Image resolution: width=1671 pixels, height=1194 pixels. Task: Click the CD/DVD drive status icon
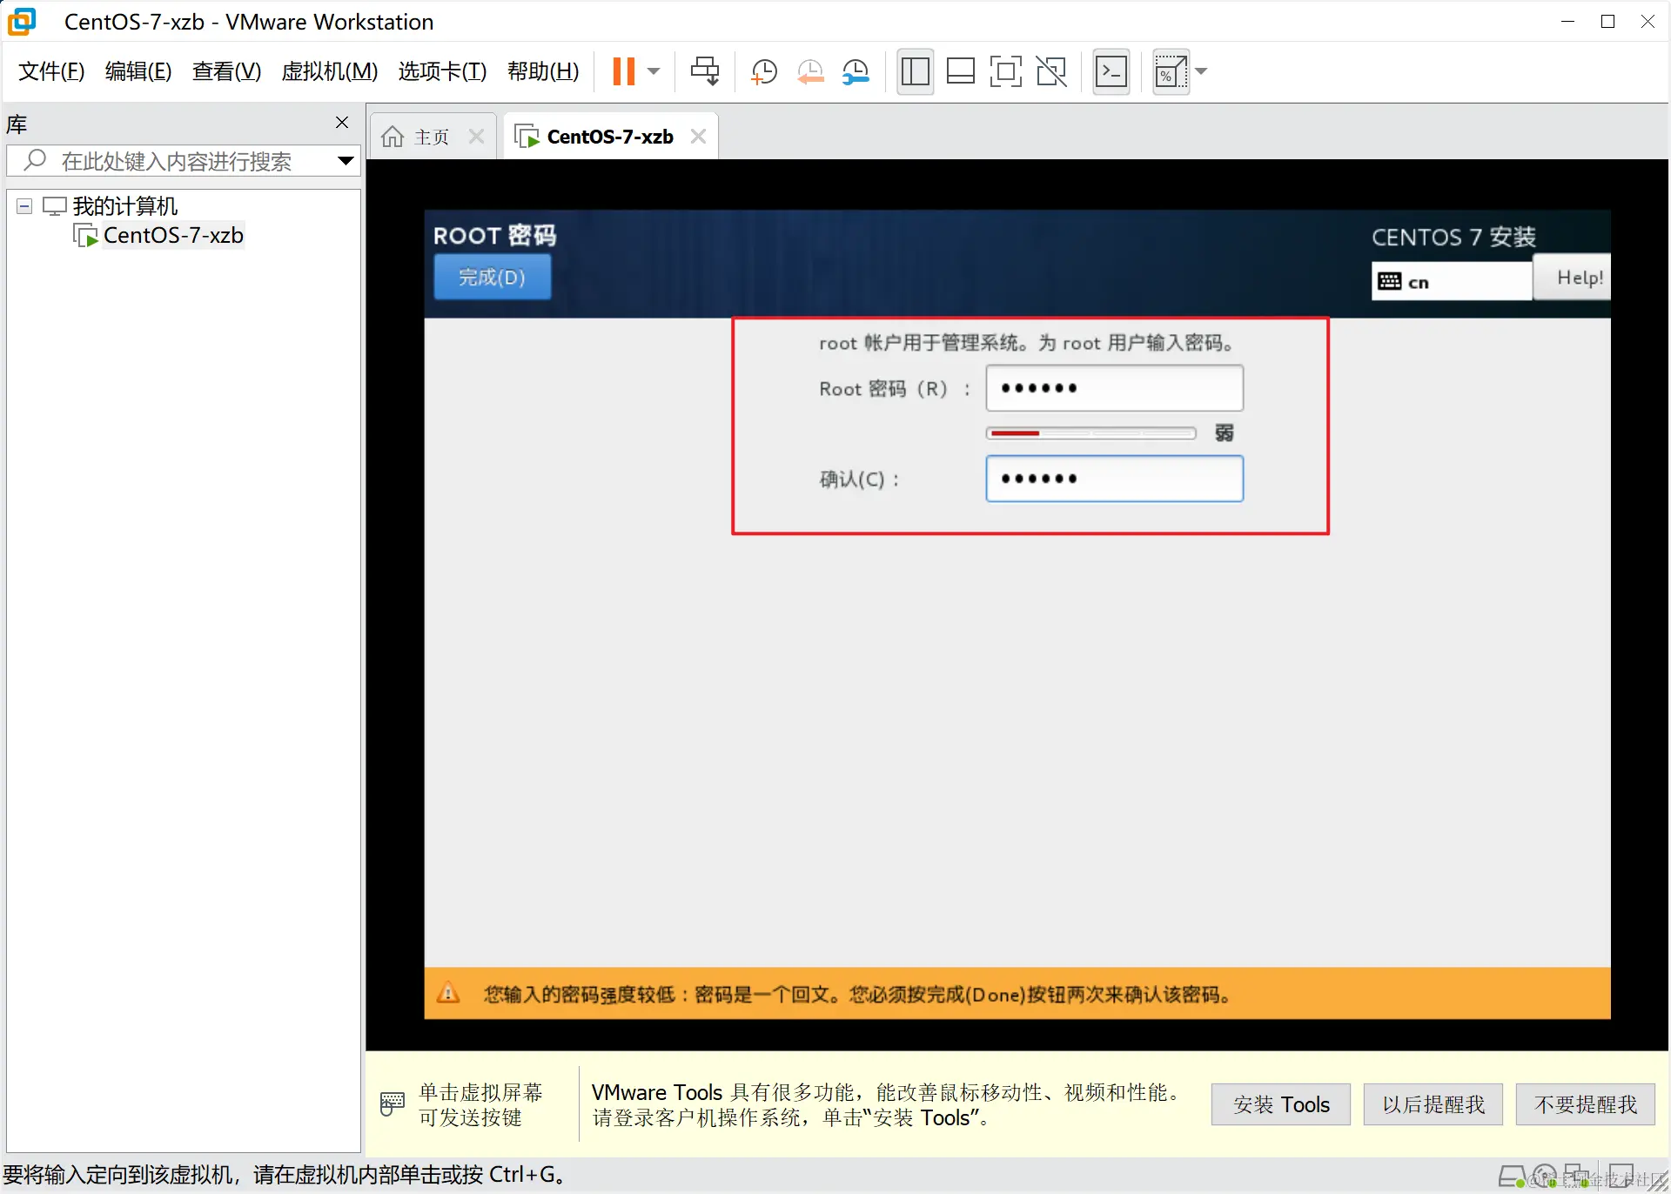click(1545, 1176)
